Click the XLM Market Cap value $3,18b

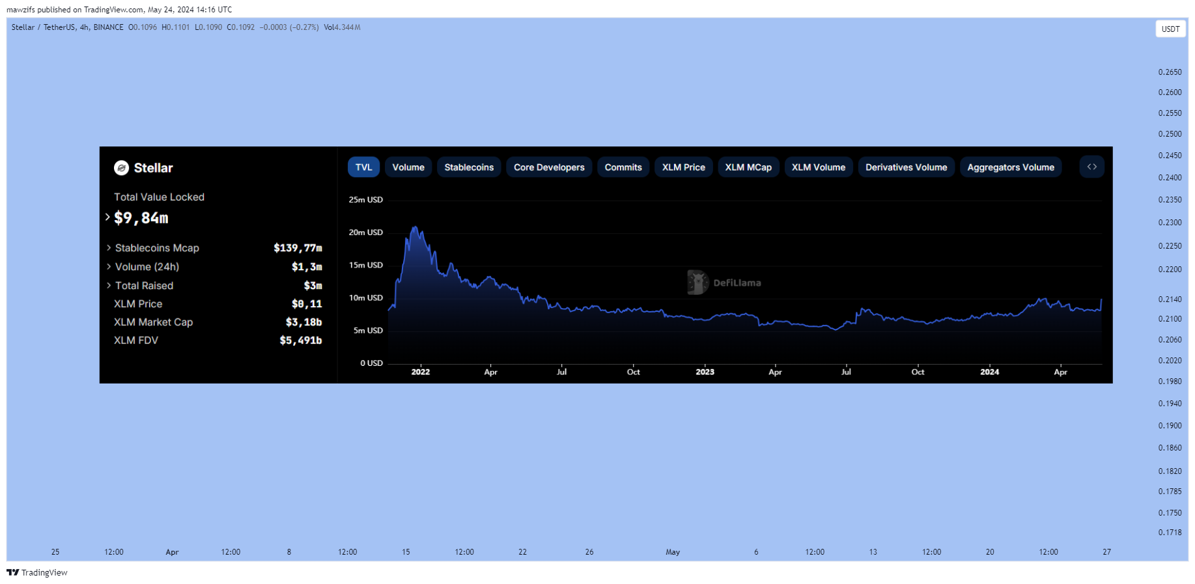coord(303,322)
